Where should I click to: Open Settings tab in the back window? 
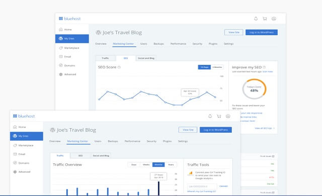coord(228,44)
